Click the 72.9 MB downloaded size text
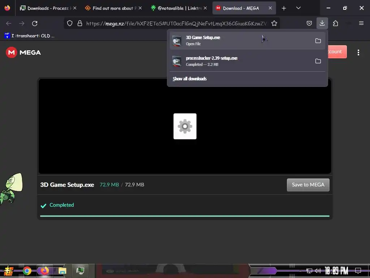The width and height of the screenshot is (370, 278). (x=109, y=185)
